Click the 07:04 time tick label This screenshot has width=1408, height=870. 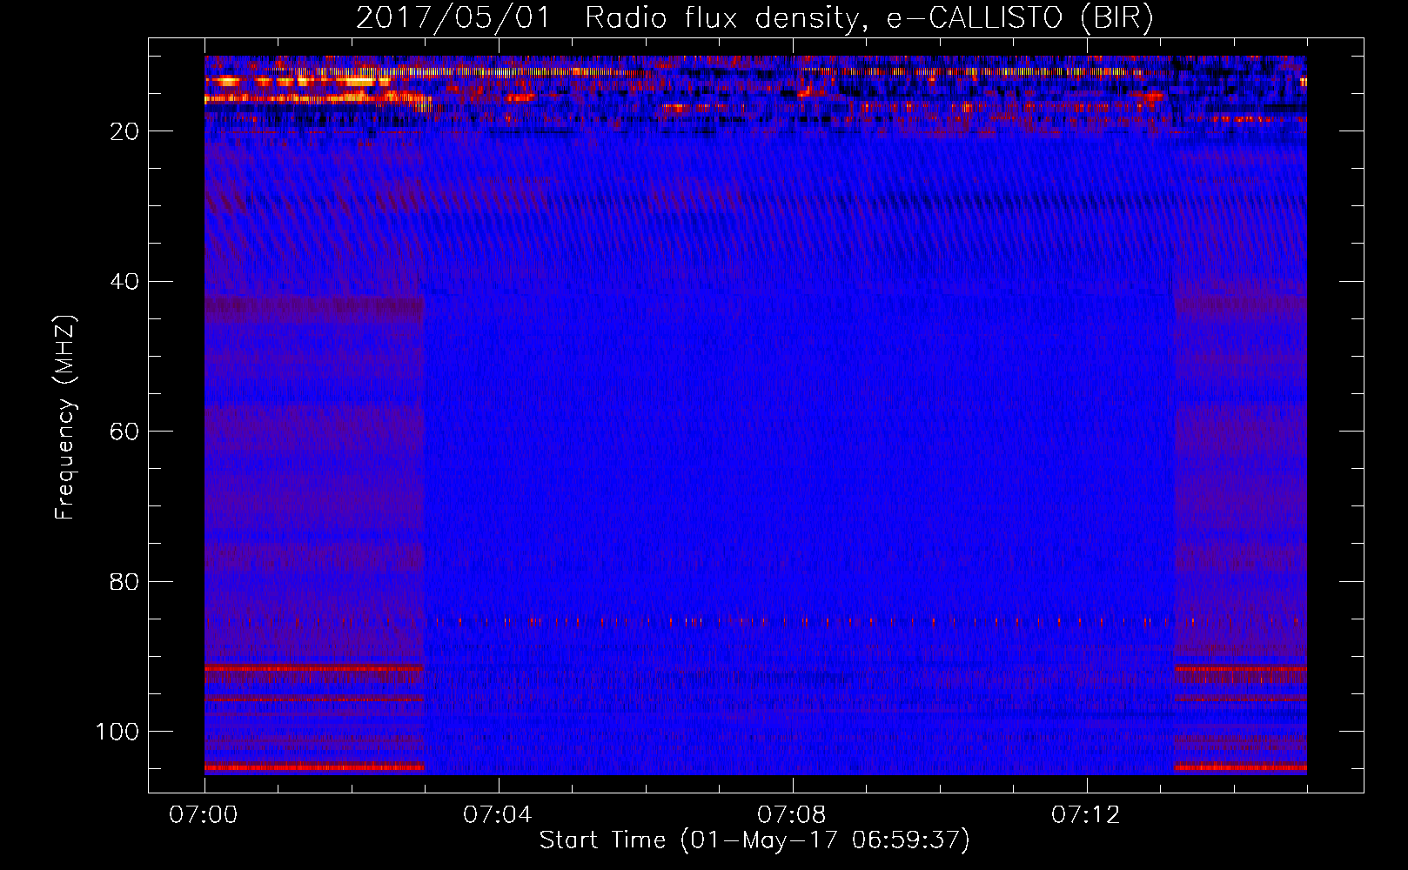tap(498, 815)
